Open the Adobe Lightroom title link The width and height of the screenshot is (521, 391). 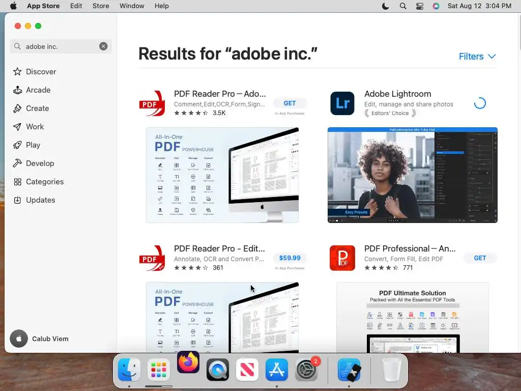[397, 94]
